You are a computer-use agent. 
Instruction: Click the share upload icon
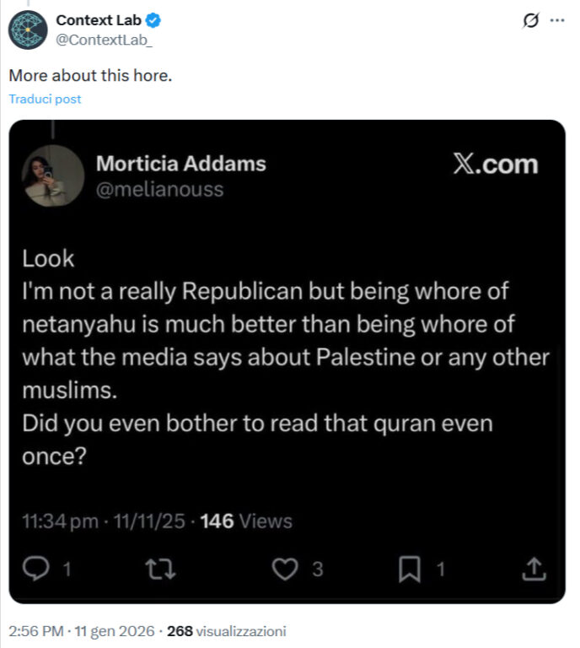pos(534,569)
